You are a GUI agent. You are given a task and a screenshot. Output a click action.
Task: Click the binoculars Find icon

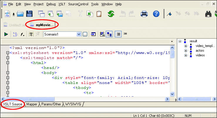point(208,14)
